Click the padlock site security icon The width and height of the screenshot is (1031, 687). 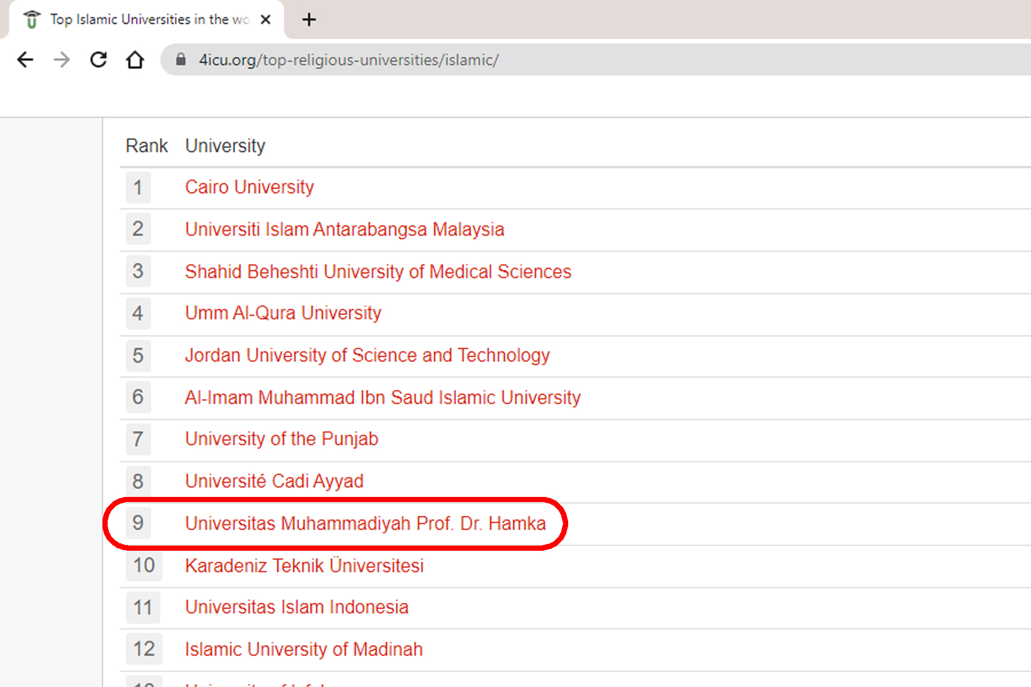180,60
